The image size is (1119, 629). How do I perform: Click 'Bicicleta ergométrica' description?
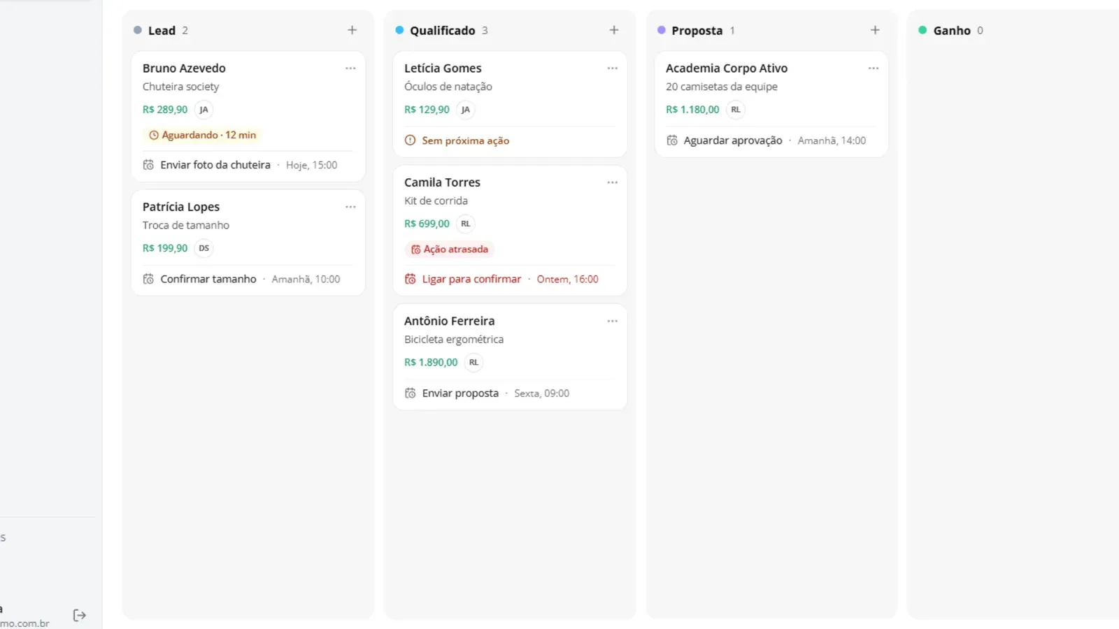(454, 340)
